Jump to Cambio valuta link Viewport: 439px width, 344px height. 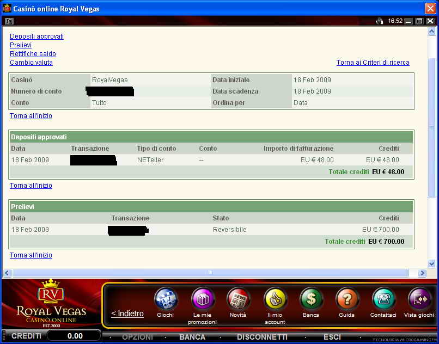(31, 63)
